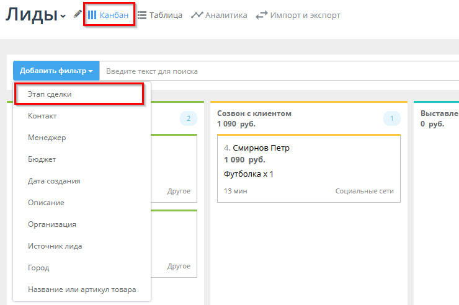Image resolution: width=459 pixels, height=305 pixels.
Task: Open Импорт и экспорт
Action: pos(298,15)
